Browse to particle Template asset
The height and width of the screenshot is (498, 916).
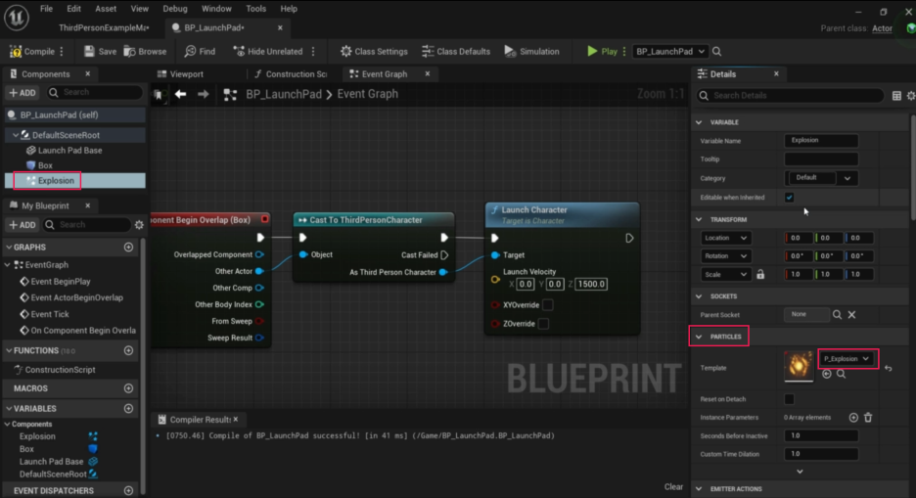(842, 374)
